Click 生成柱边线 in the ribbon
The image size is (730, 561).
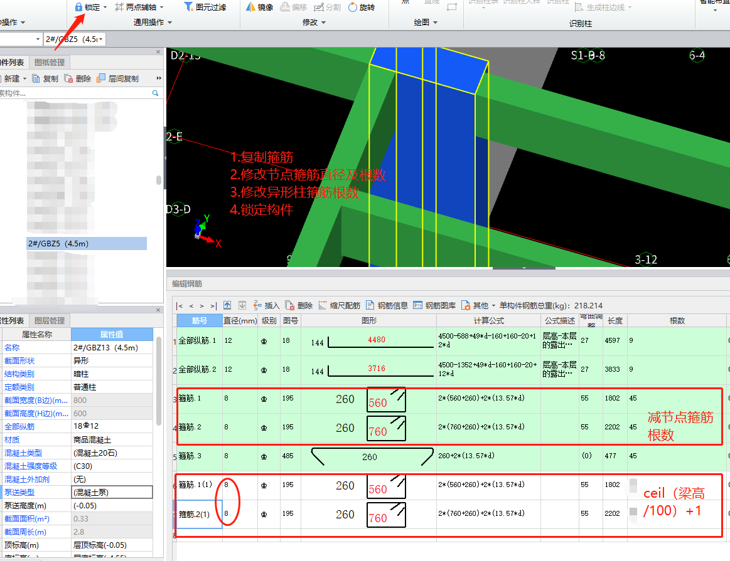pyautogui.click(x=603, y=7)
